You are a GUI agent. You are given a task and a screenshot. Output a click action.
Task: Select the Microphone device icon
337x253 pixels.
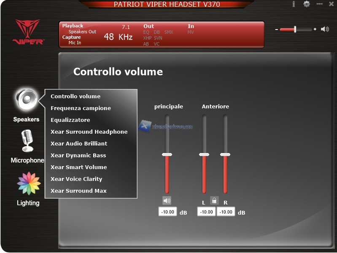click(27, 141)
